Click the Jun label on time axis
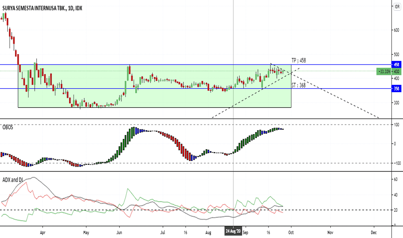 pos(119,233)
